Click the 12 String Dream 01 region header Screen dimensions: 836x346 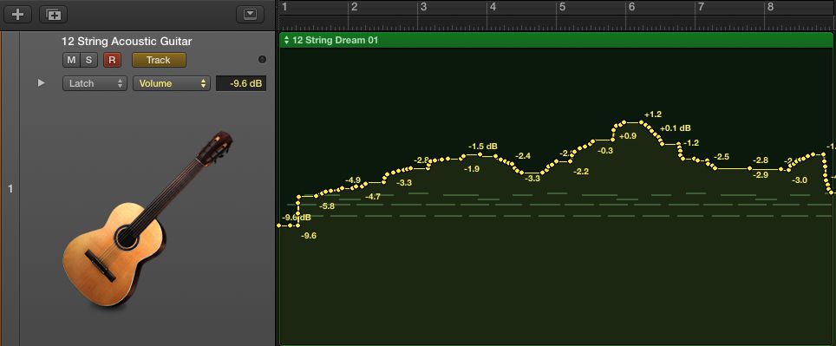point(556,40)
